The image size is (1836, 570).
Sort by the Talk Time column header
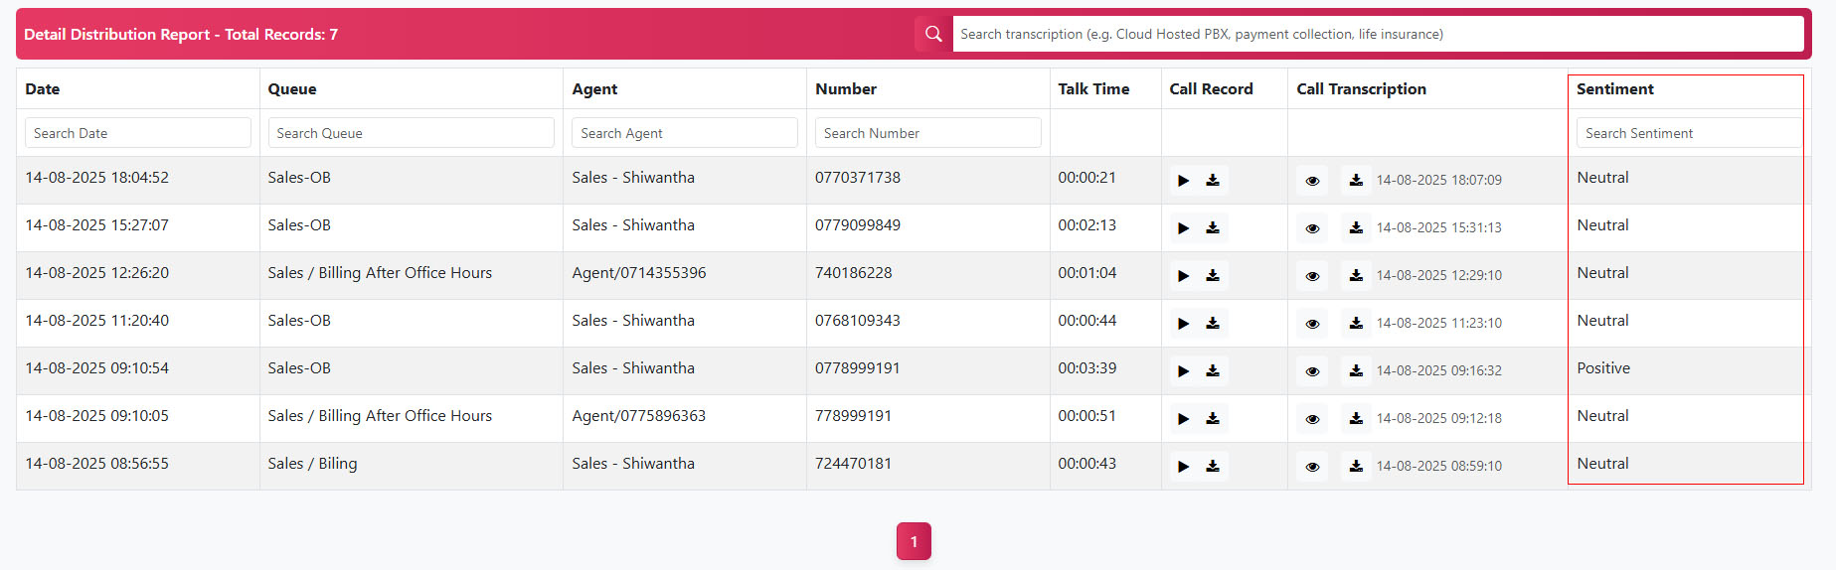(x=1093, y=89)
